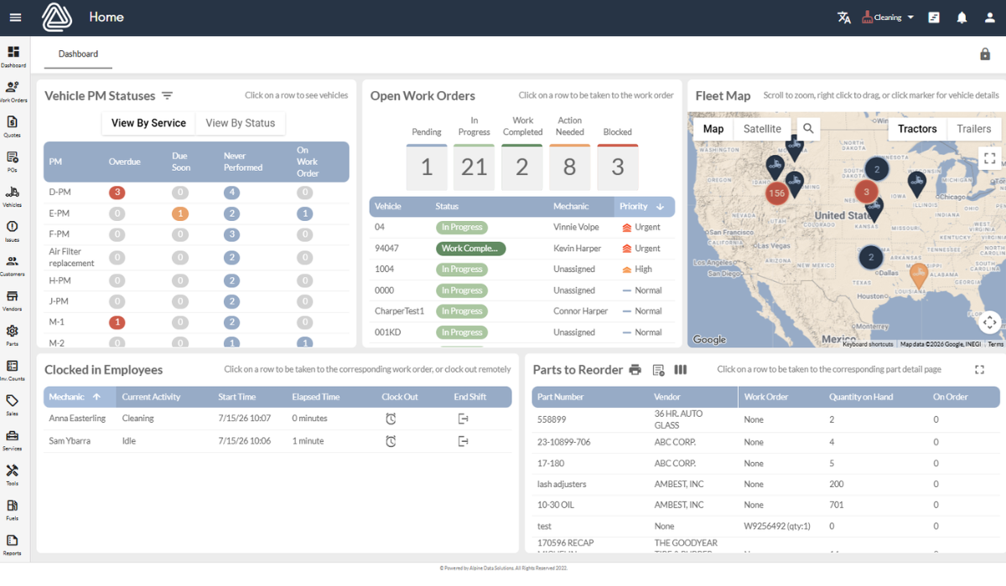Switch fleet map to Map view
The image size is (1006, 586).
pyautogui.click(x=713, y=129)
